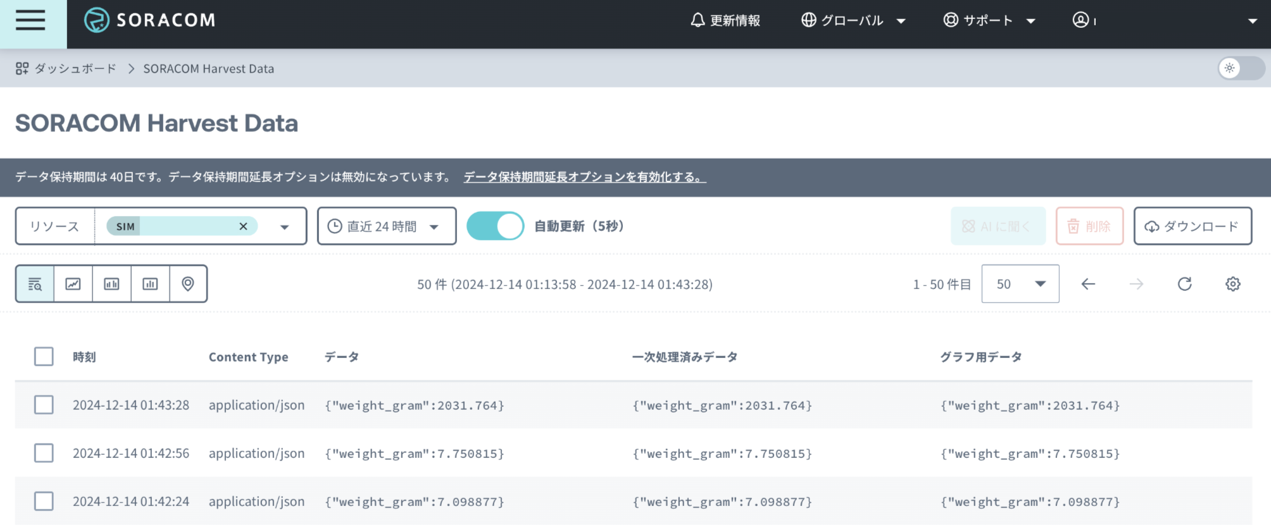
Task: Remove the SIM resource tag
Action: coord(243,226)
